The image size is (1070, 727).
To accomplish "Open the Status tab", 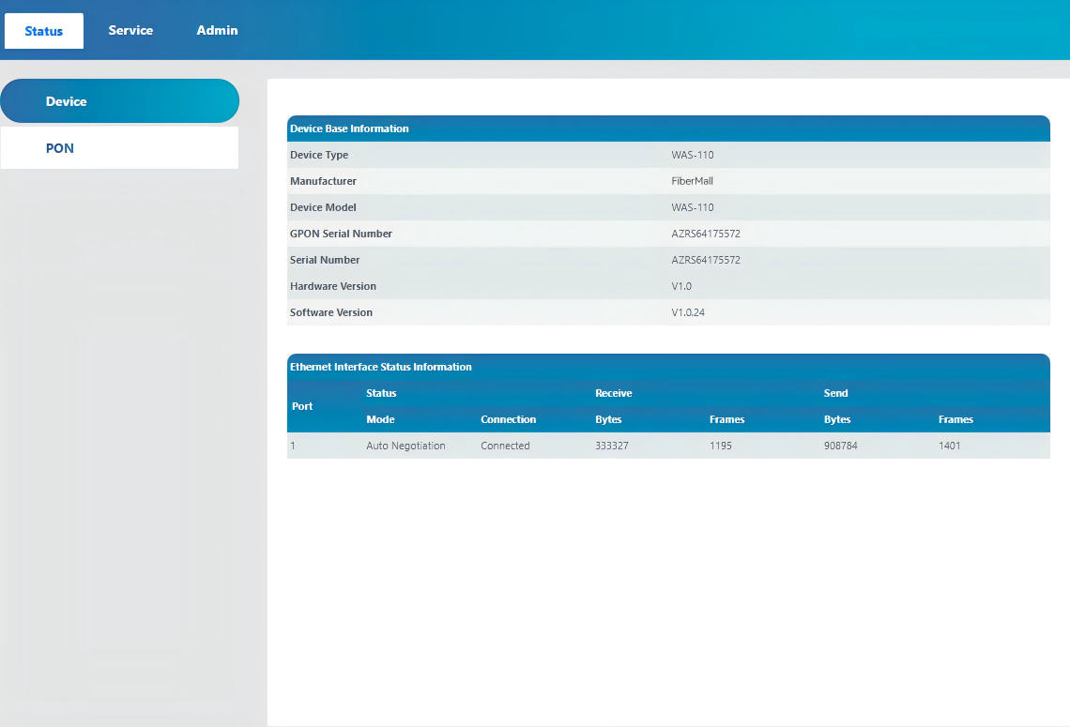I will click(x=44, y=31).
